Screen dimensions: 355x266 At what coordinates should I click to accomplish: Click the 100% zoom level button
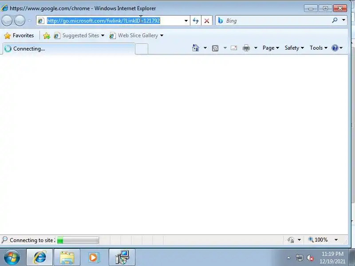click(318, 240)
